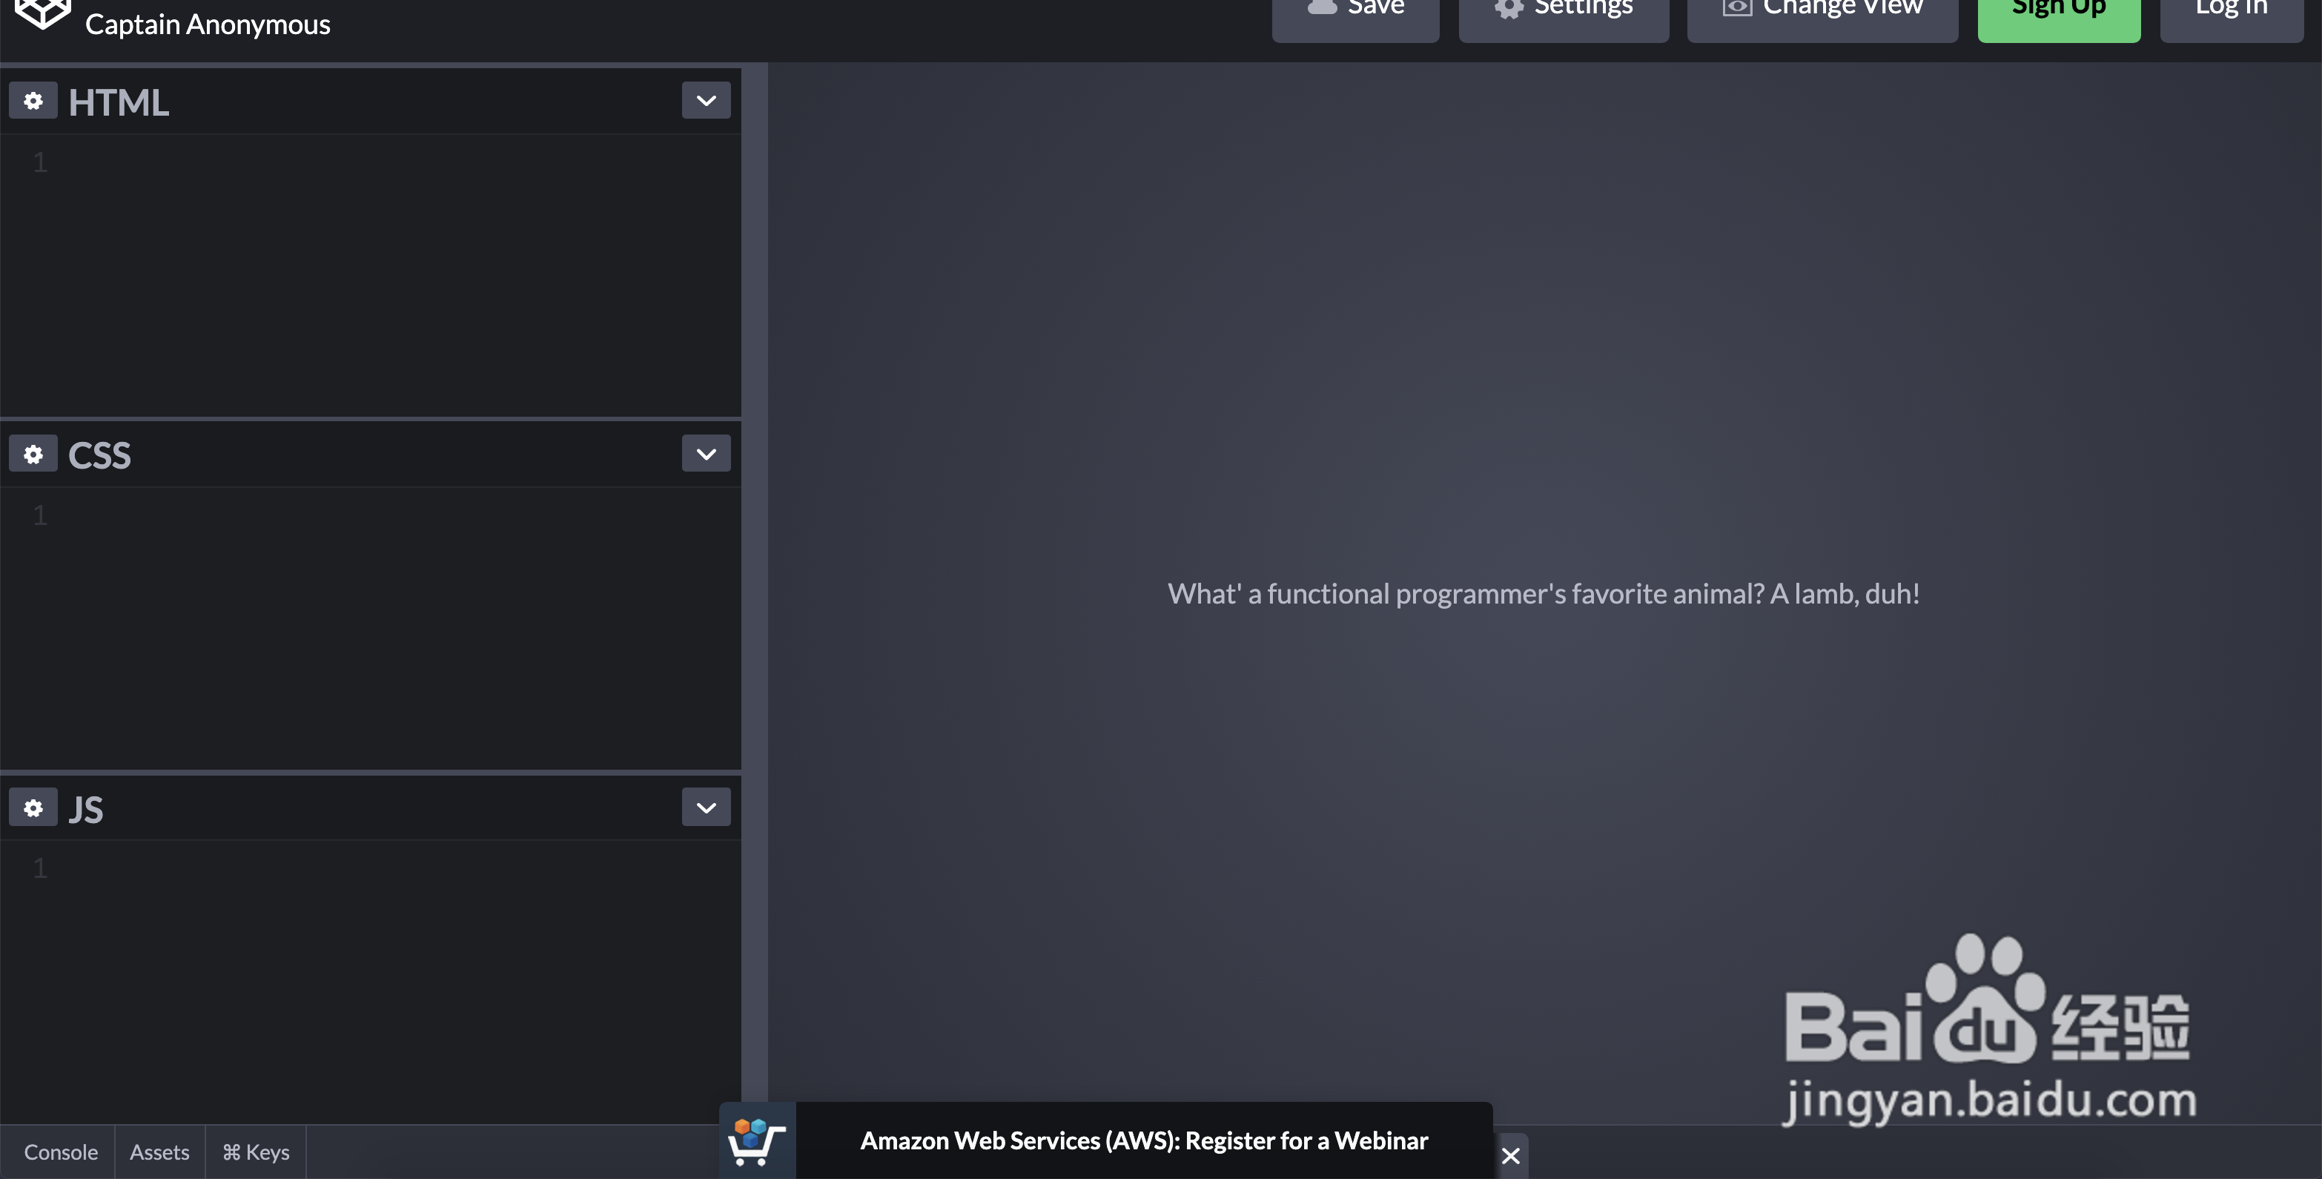The height and width of the screenshot is (1179, 2322).
Task: Click the AWS ad shopping cart icon
Action: [x=757, y=1141]
